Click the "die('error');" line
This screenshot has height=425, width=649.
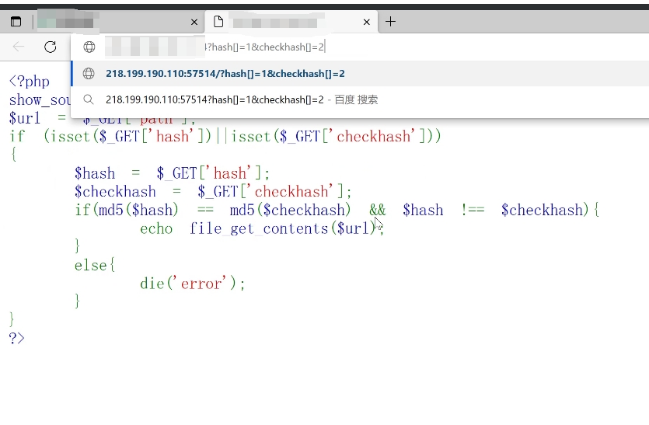(193, 284)
